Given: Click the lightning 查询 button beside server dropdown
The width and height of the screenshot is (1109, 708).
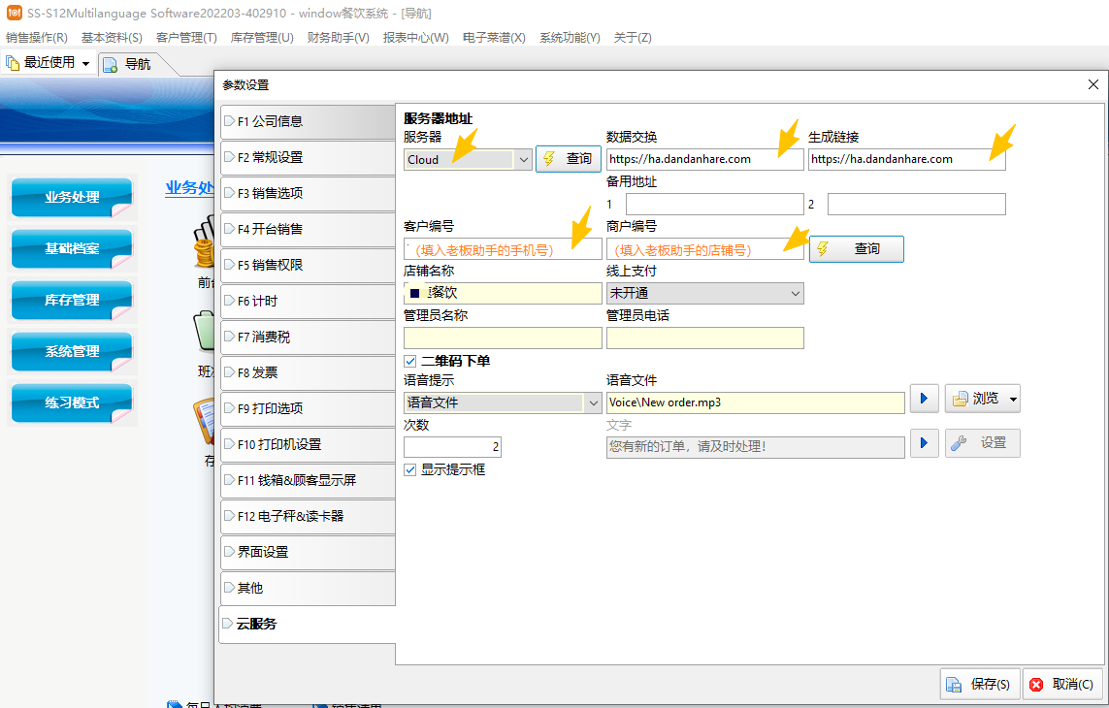Looking at the screenshot, I should tap(568, 159).
